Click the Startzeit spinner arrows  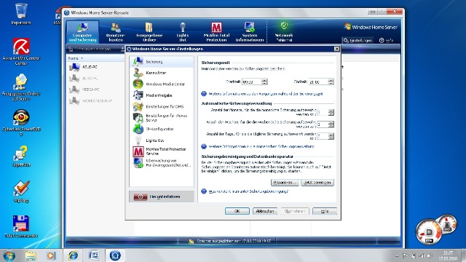pos(264,82)
